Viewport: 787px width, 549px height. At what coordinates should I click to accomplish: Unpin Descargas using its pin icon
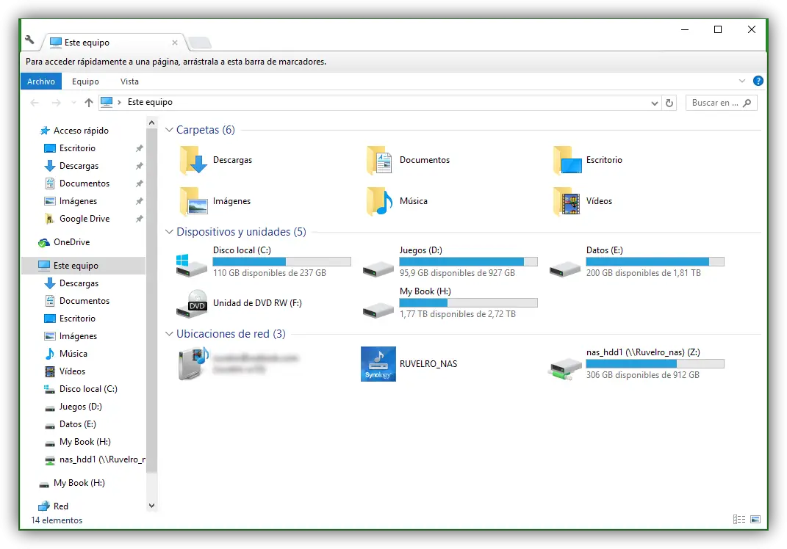(140, 166)
